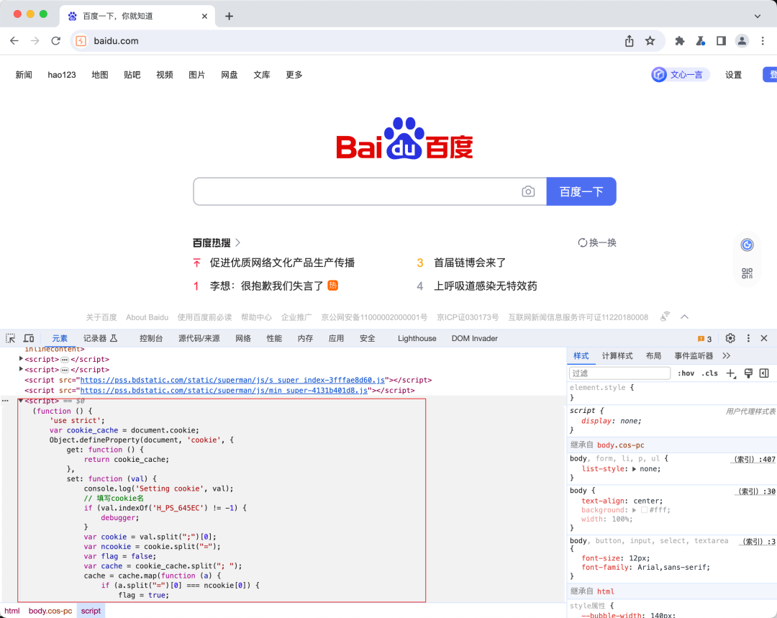Open 文心一言 link

point(681,74)
